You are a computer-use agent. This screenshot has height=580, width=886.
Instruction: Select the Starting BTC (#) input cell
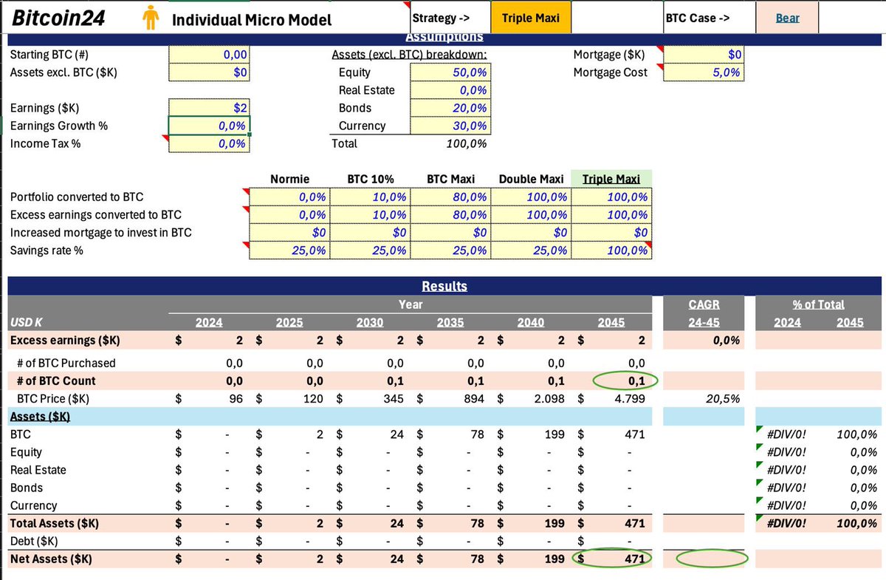coord(210,54)
